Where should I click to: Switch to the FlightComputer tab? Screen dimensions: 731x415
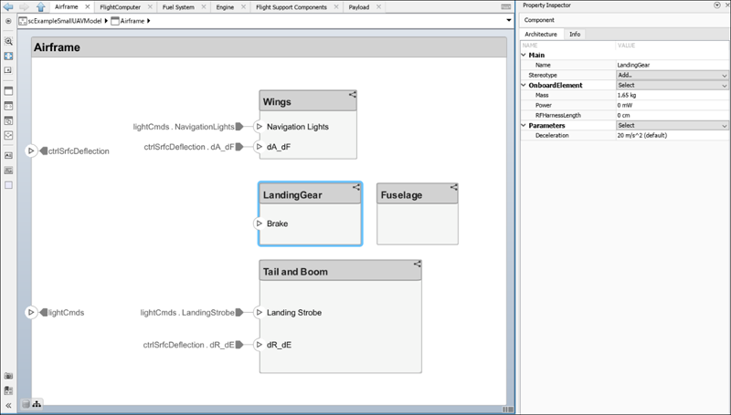pyautogui.click(x=120, y=6)
